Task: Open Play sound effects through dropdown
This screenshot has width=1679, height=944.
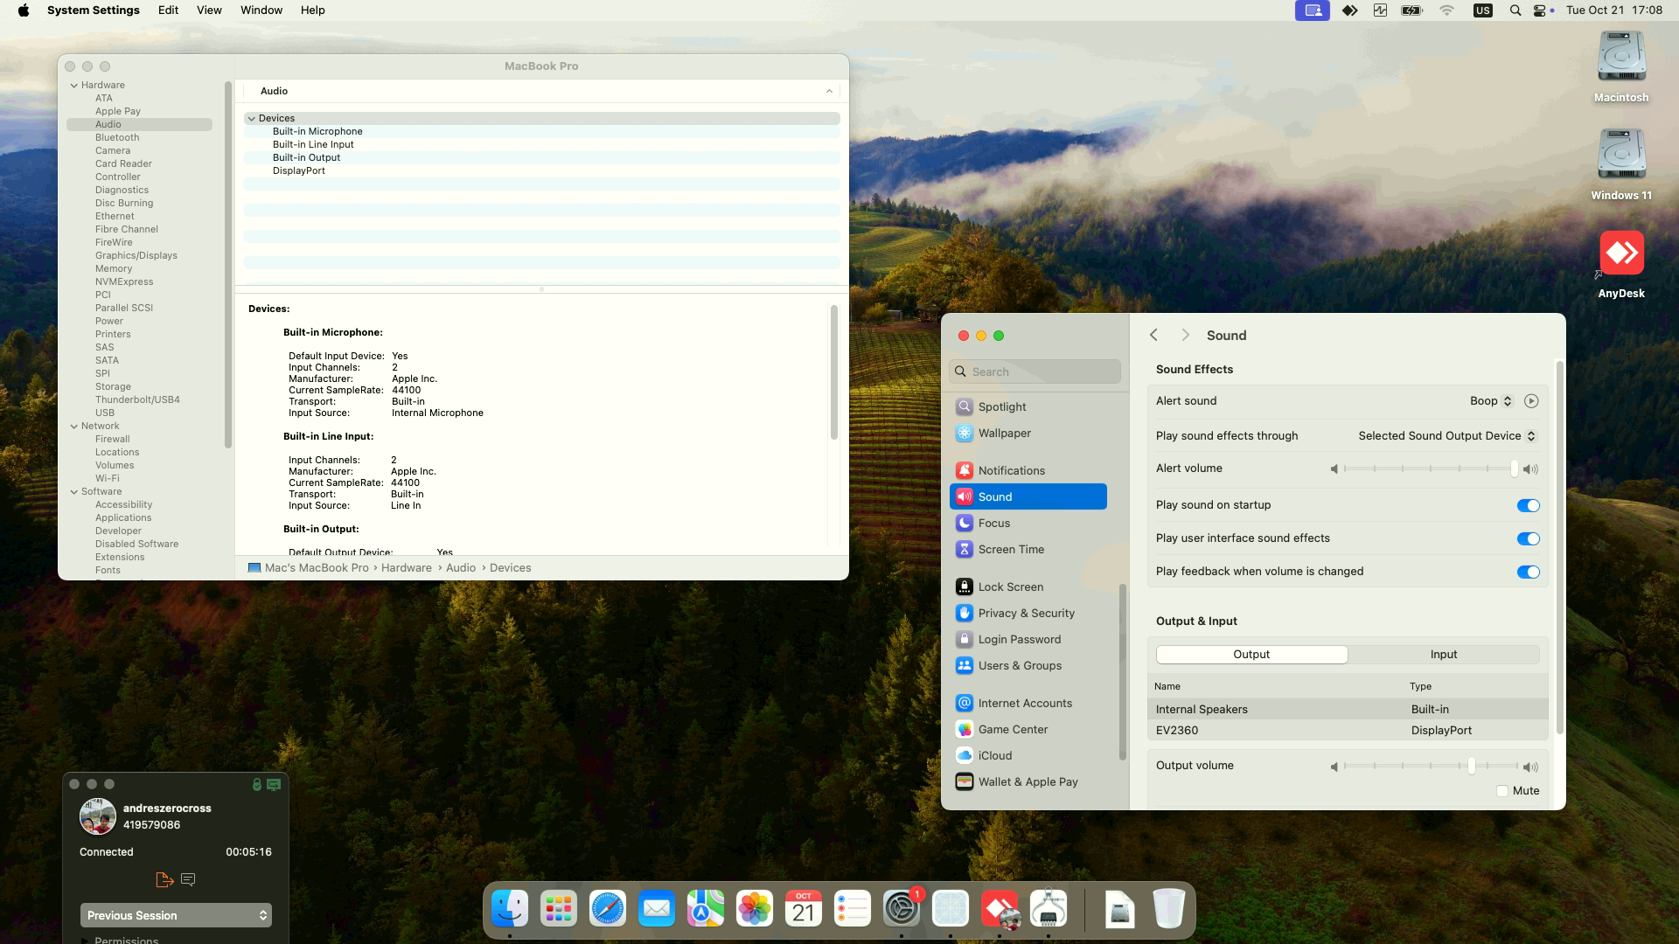Action: click(x=1446, y=436)
